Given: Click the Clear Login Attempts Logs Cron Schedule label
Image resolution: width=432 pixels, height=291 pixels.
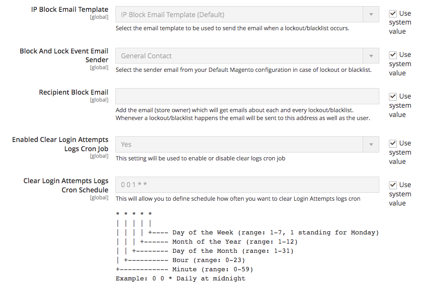Looking at the screenshot, I should click(x=66, y=185).
